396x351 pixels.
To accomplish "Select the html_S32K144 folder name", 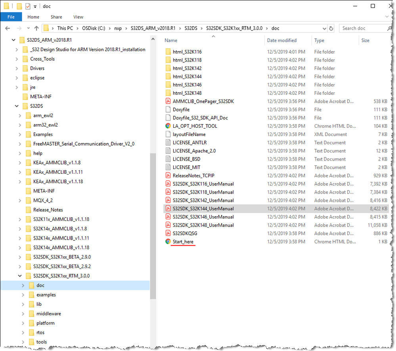I will [x=187, y=77].
